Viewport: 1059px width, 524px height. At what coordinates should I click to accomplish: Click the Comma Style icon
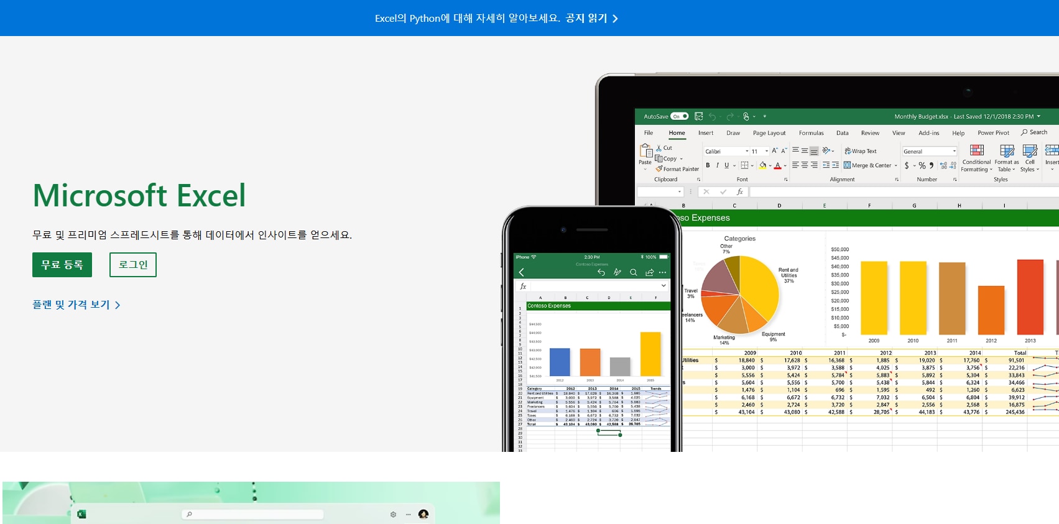pyautogui.click(x=932, y=165)
